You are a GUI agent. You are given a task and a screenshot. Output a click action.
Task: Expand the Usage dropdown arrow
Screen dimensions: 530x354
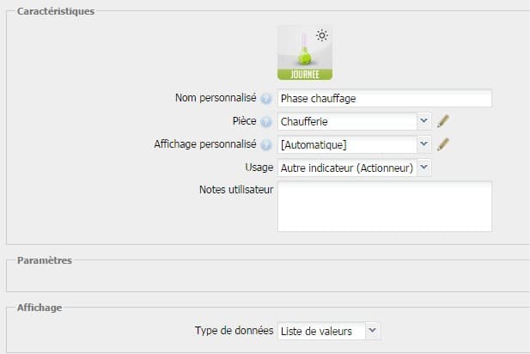[423, 168]
